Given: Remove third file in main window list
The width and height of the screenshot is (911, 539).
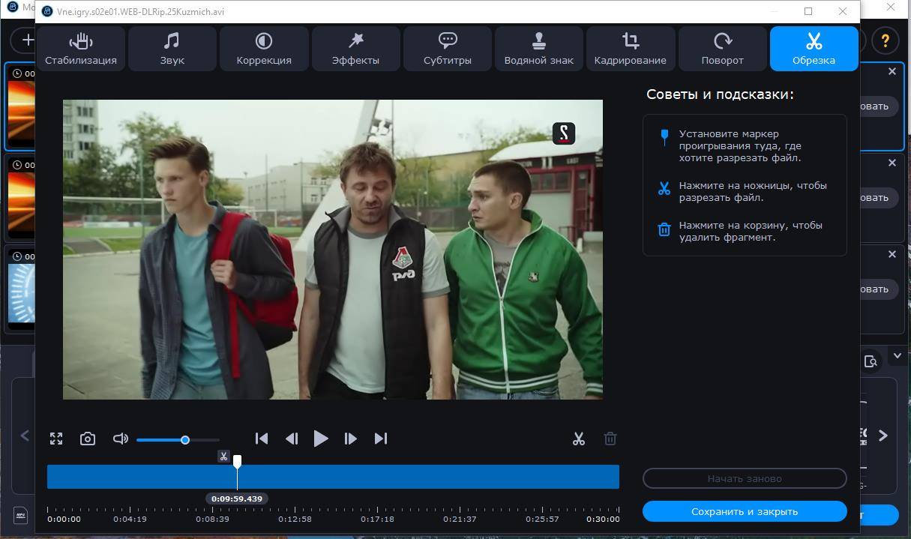Looking at the screenshot, I should pyautogui.click(x=892, y=254).
